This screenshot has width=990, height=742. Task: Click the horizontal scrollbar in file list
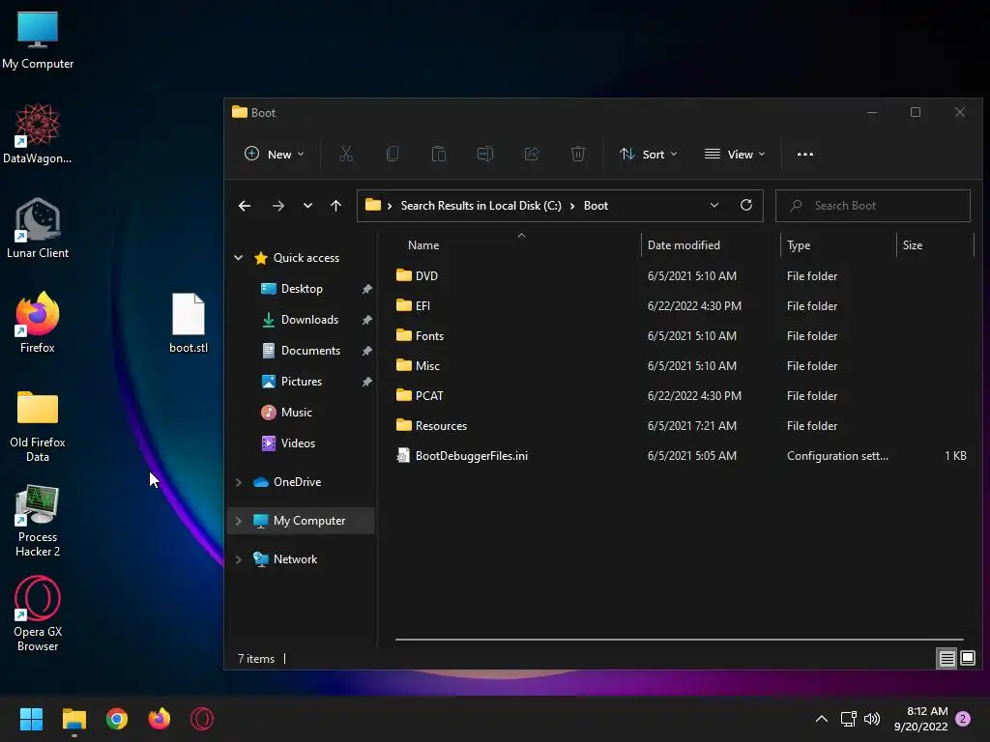679,640
